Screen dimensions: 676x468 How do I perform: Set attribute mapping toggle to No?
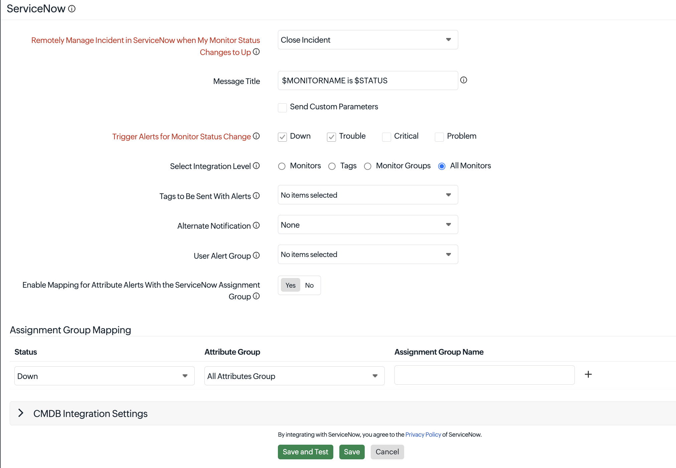pyautogui.click(x=309, y=285)
